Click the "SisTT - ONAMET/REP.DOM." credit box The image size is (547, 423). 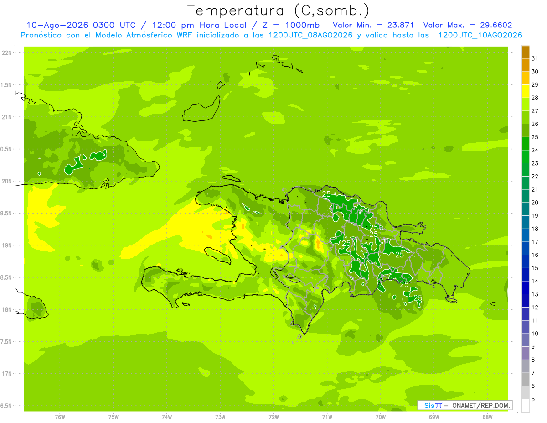[x=464, y=405]
